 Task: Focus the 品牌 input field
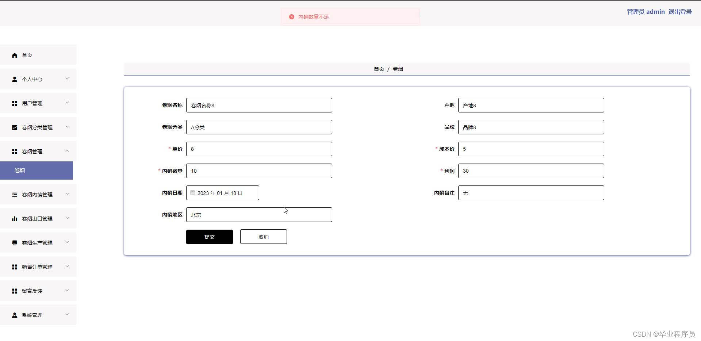(531, 127)
